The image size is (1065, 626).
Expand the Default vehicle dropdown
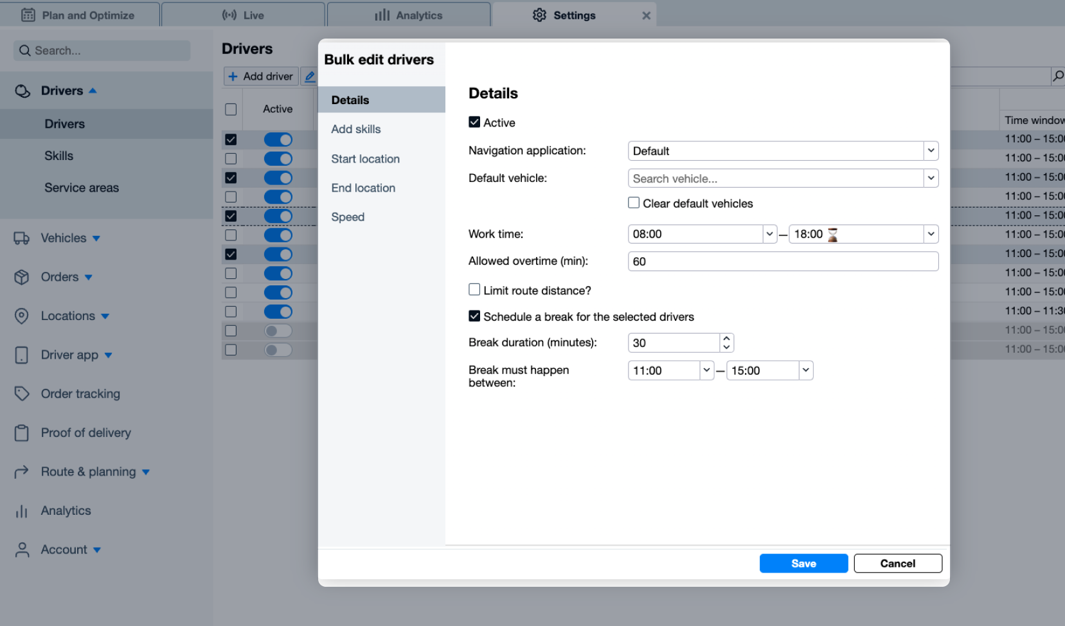930,179
